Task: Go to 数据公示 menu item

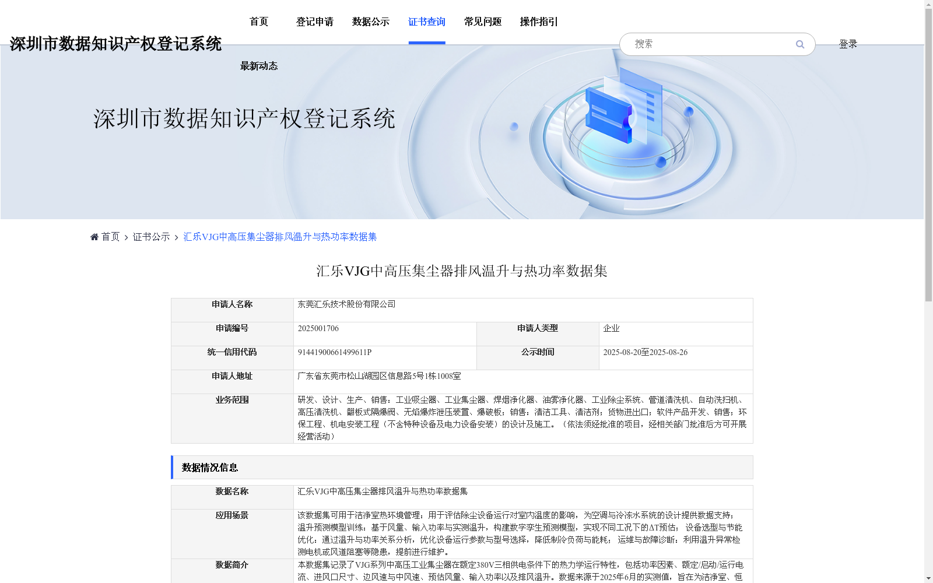Action: (371, 22)
